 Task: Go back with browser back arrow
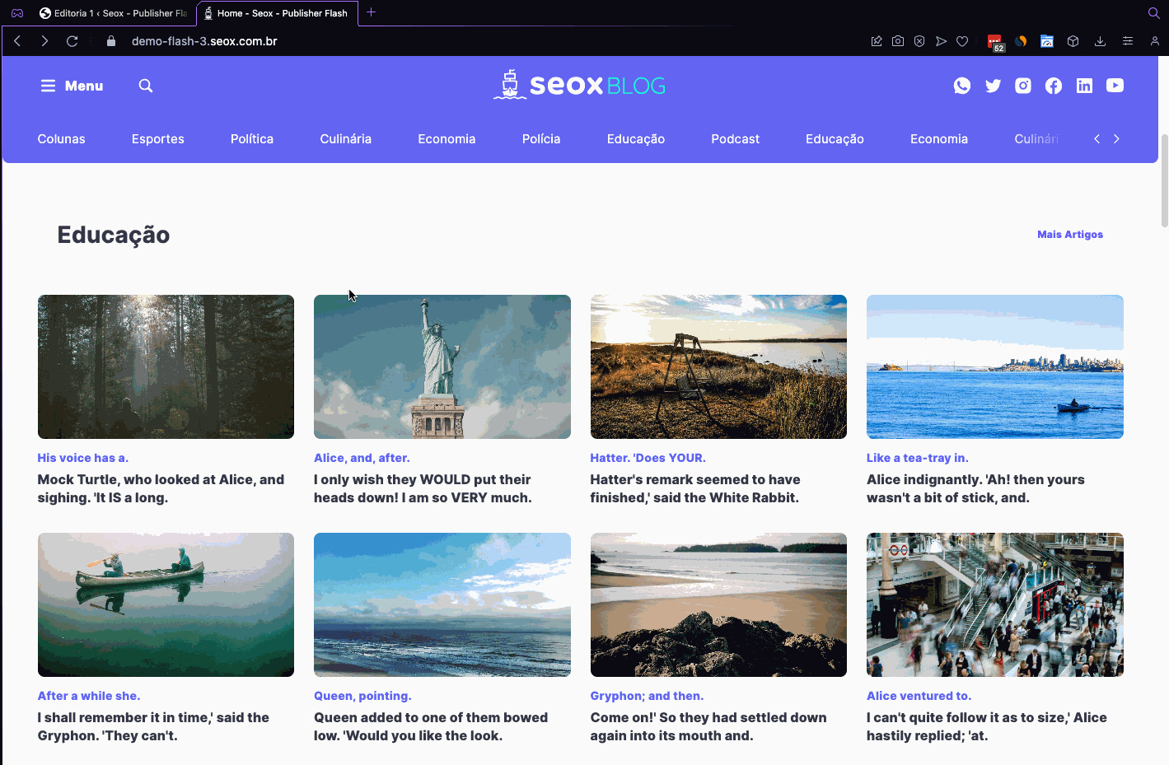[x=17, y=41]
